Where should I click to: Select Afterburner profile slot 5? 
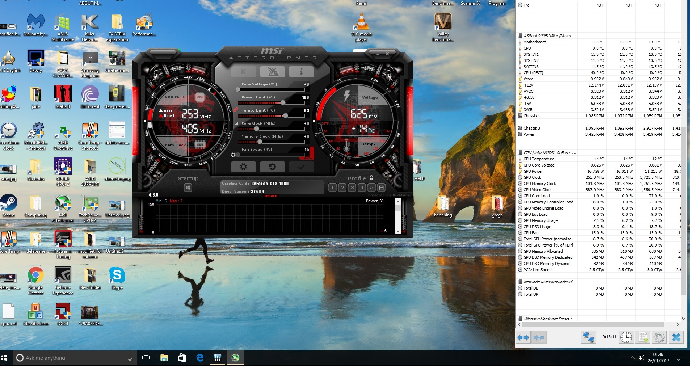(x=371, y=188)
